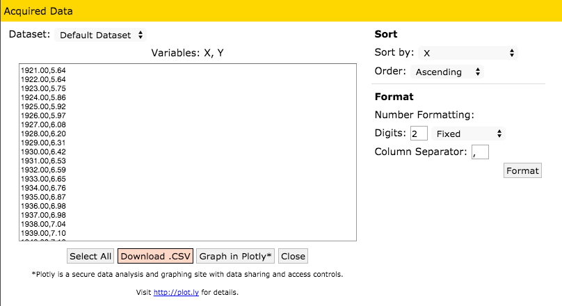The width and height of the screenshot is (562, 306).
Task: Close the Acquired Data dialog
Action: tap(293, 256)
